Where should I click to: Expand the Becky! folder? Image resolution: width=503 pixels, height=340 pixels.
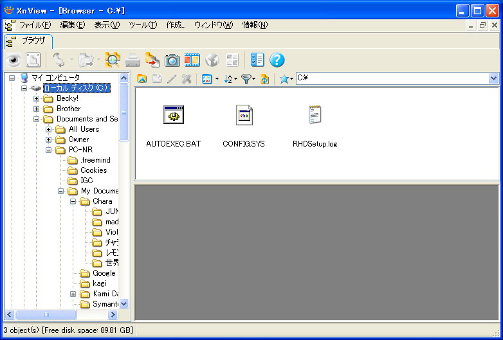coord(36,98)
